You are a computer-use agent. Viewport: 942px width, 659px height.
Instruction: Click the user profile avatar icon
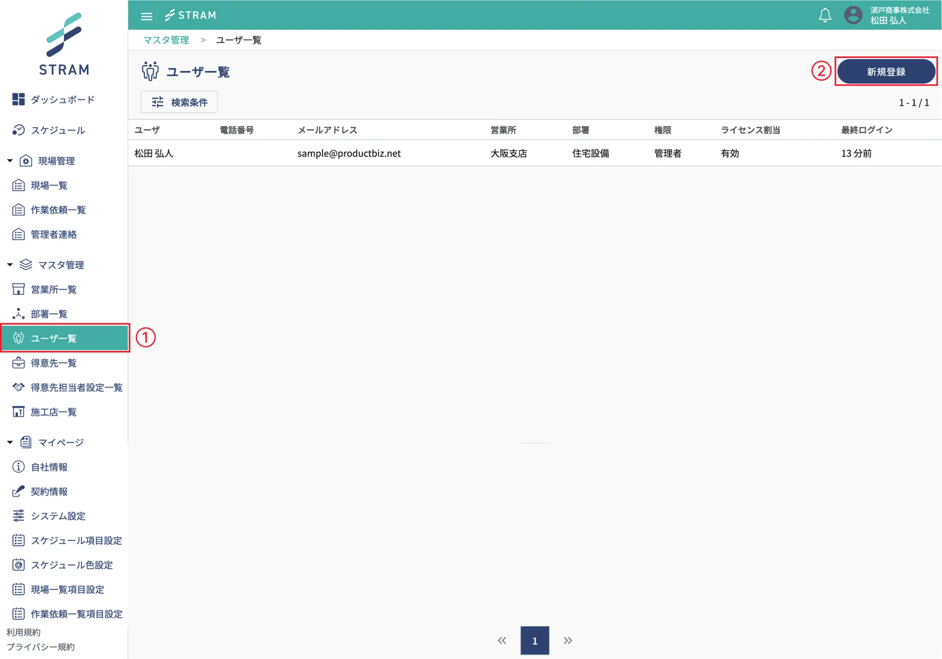853,15
